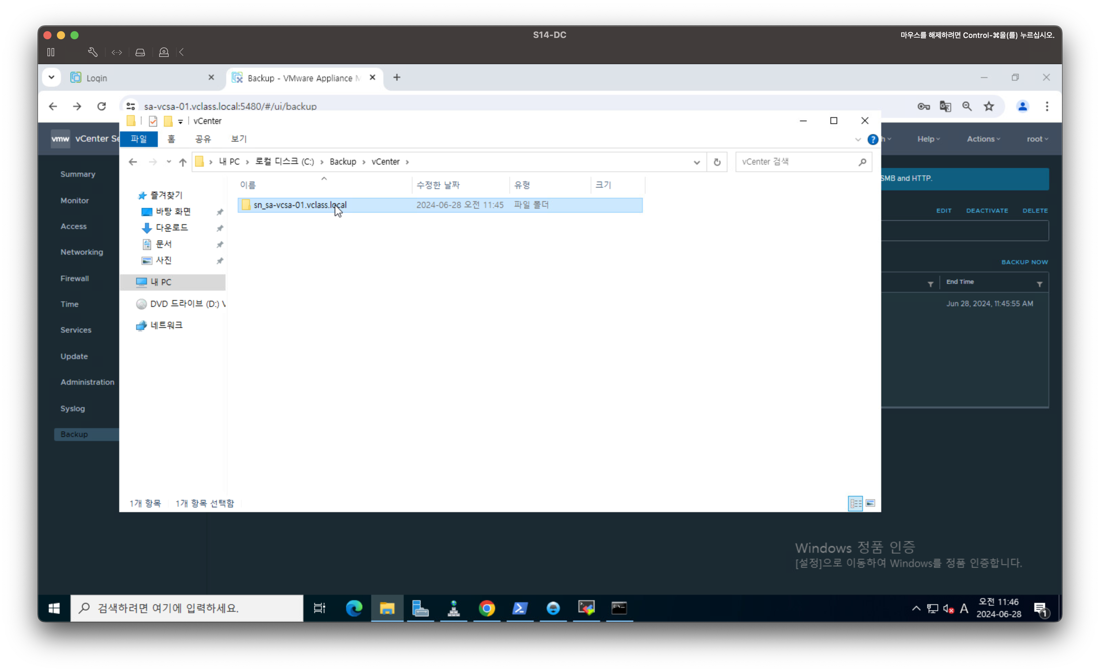The width and height of the screenshot is (1100, 672).
Task: Expand the address bar history dropdown
Action: click(696, 162)
